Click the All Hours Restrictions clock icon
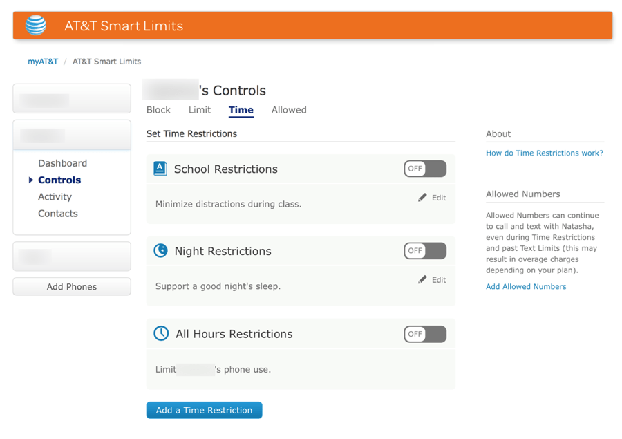 pyautogui.click(x=161, y=333)
